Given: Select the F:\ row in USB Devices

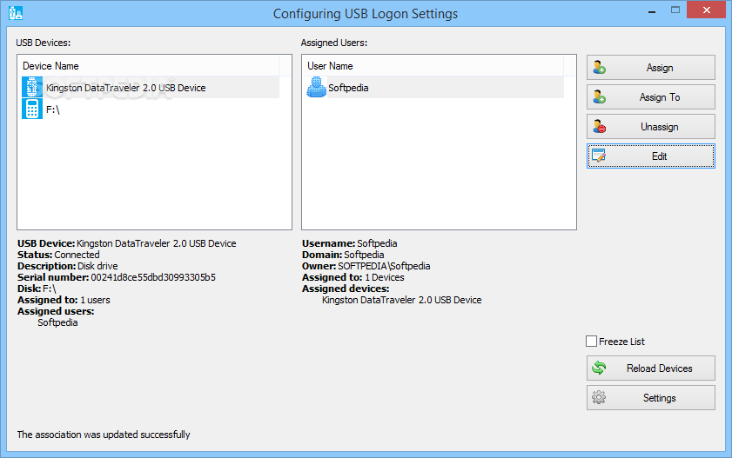Looking at the screenshot, I should click(151, 110).
